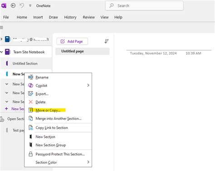Open the View tab
215x171 pixels.
point(104,17)
